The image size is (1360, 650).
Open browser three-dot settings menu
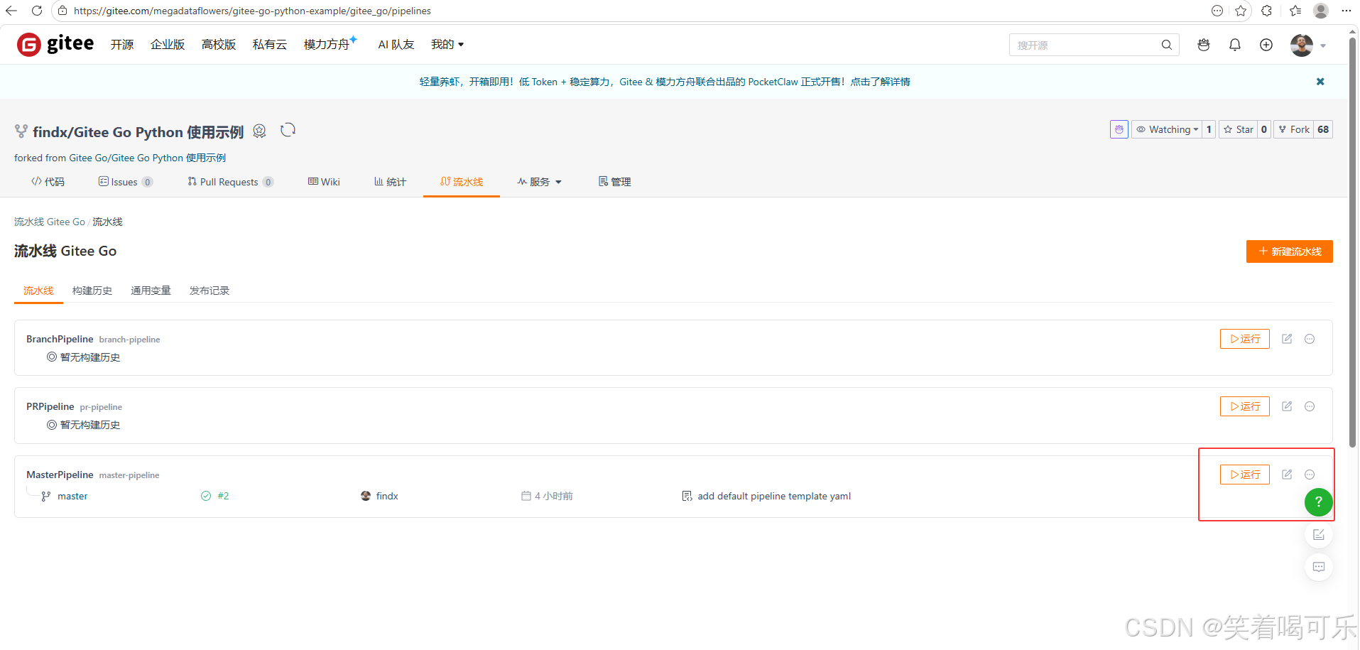click(1347, 11)
